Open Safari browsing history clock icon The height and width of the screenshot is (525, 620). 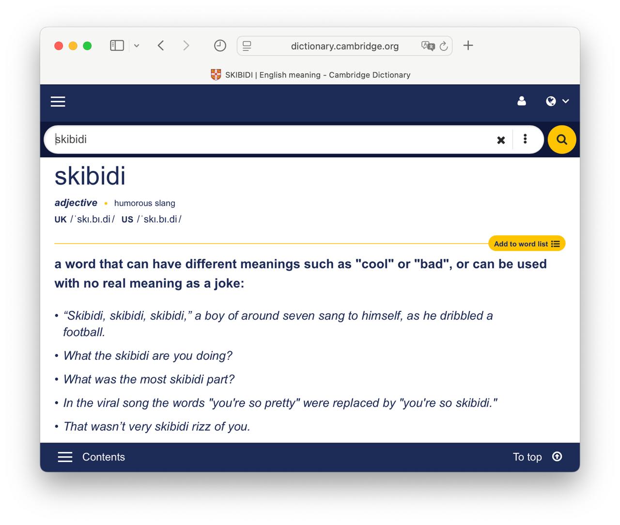220,46
